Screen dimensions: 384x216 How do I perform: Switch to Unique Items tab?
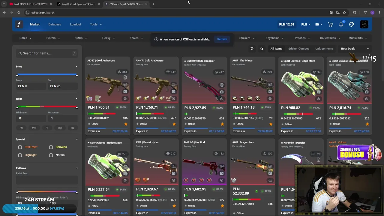(324, 49)
